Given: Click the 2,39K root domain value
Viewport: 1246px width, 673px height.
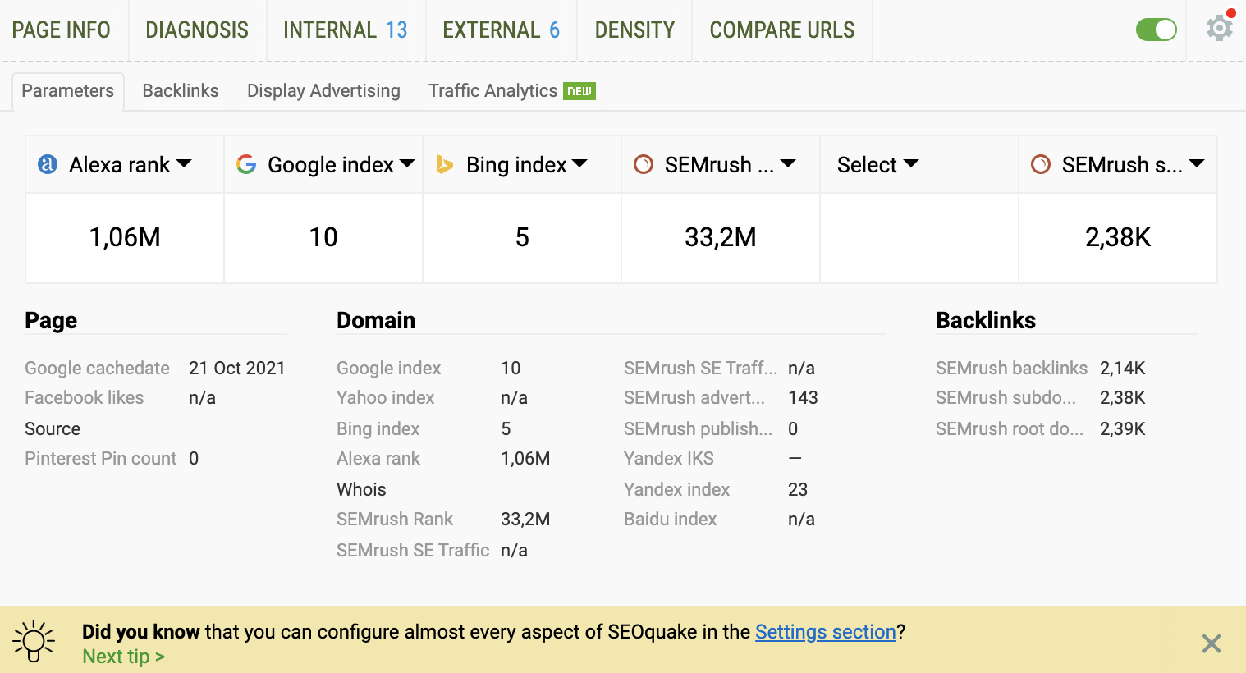Looking at the screenshot, I should click(1122, 428).
